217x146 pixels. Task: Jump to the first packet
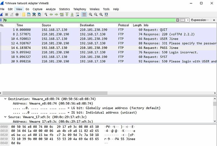(x=67, y=14)
